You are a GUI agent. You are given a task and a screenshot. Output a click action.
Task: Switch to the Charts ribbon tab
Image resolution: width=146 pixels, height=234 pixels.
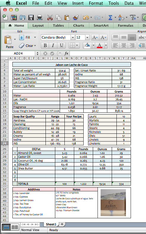[79, 26]
